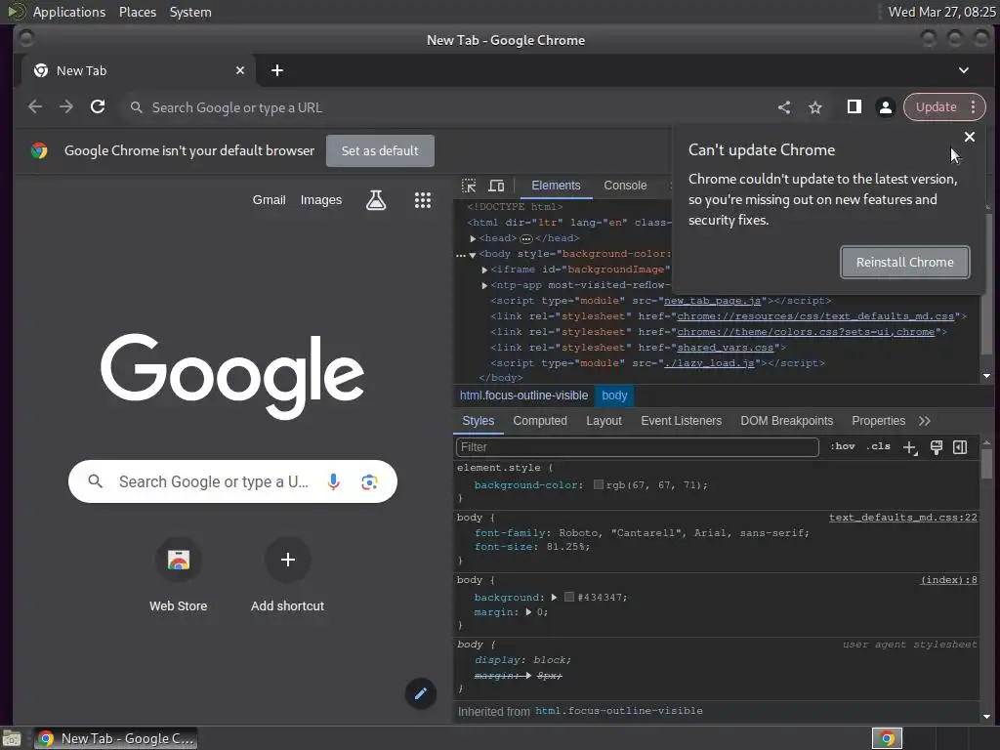Expand the ntp-app element node
The image size is (1000, 750).
point(484,285)
